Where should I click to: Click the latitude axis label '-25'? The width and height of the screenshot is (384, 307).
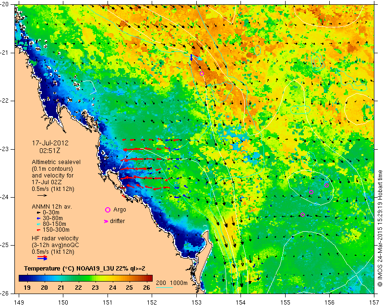4,245
